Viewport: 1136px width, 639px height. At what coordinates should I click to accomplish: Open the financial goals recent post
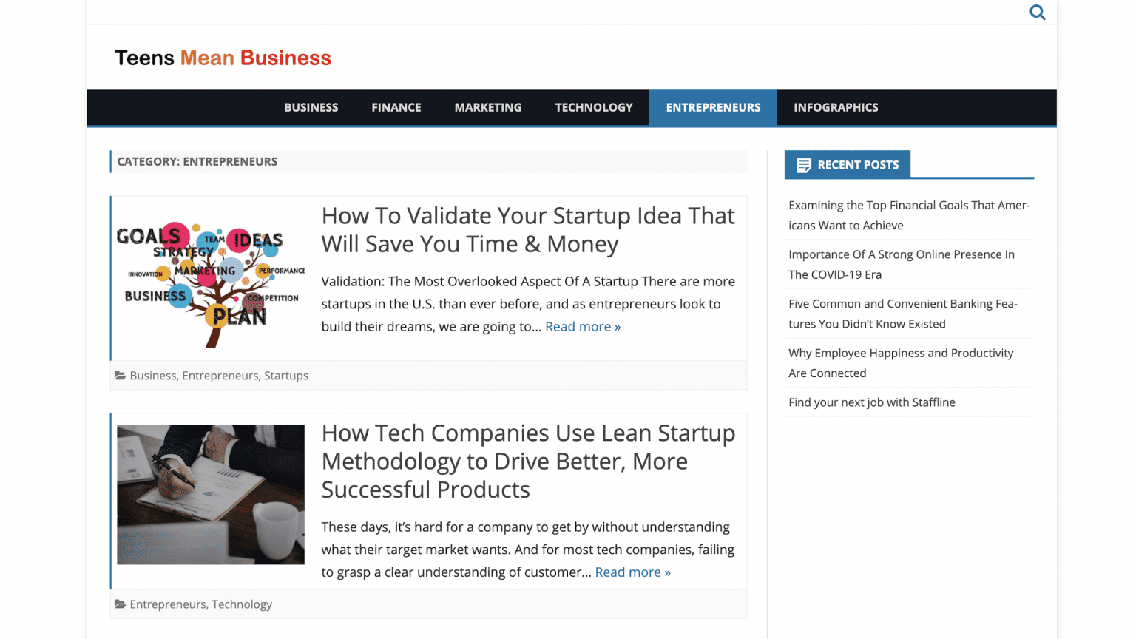(x=908, y=214)
